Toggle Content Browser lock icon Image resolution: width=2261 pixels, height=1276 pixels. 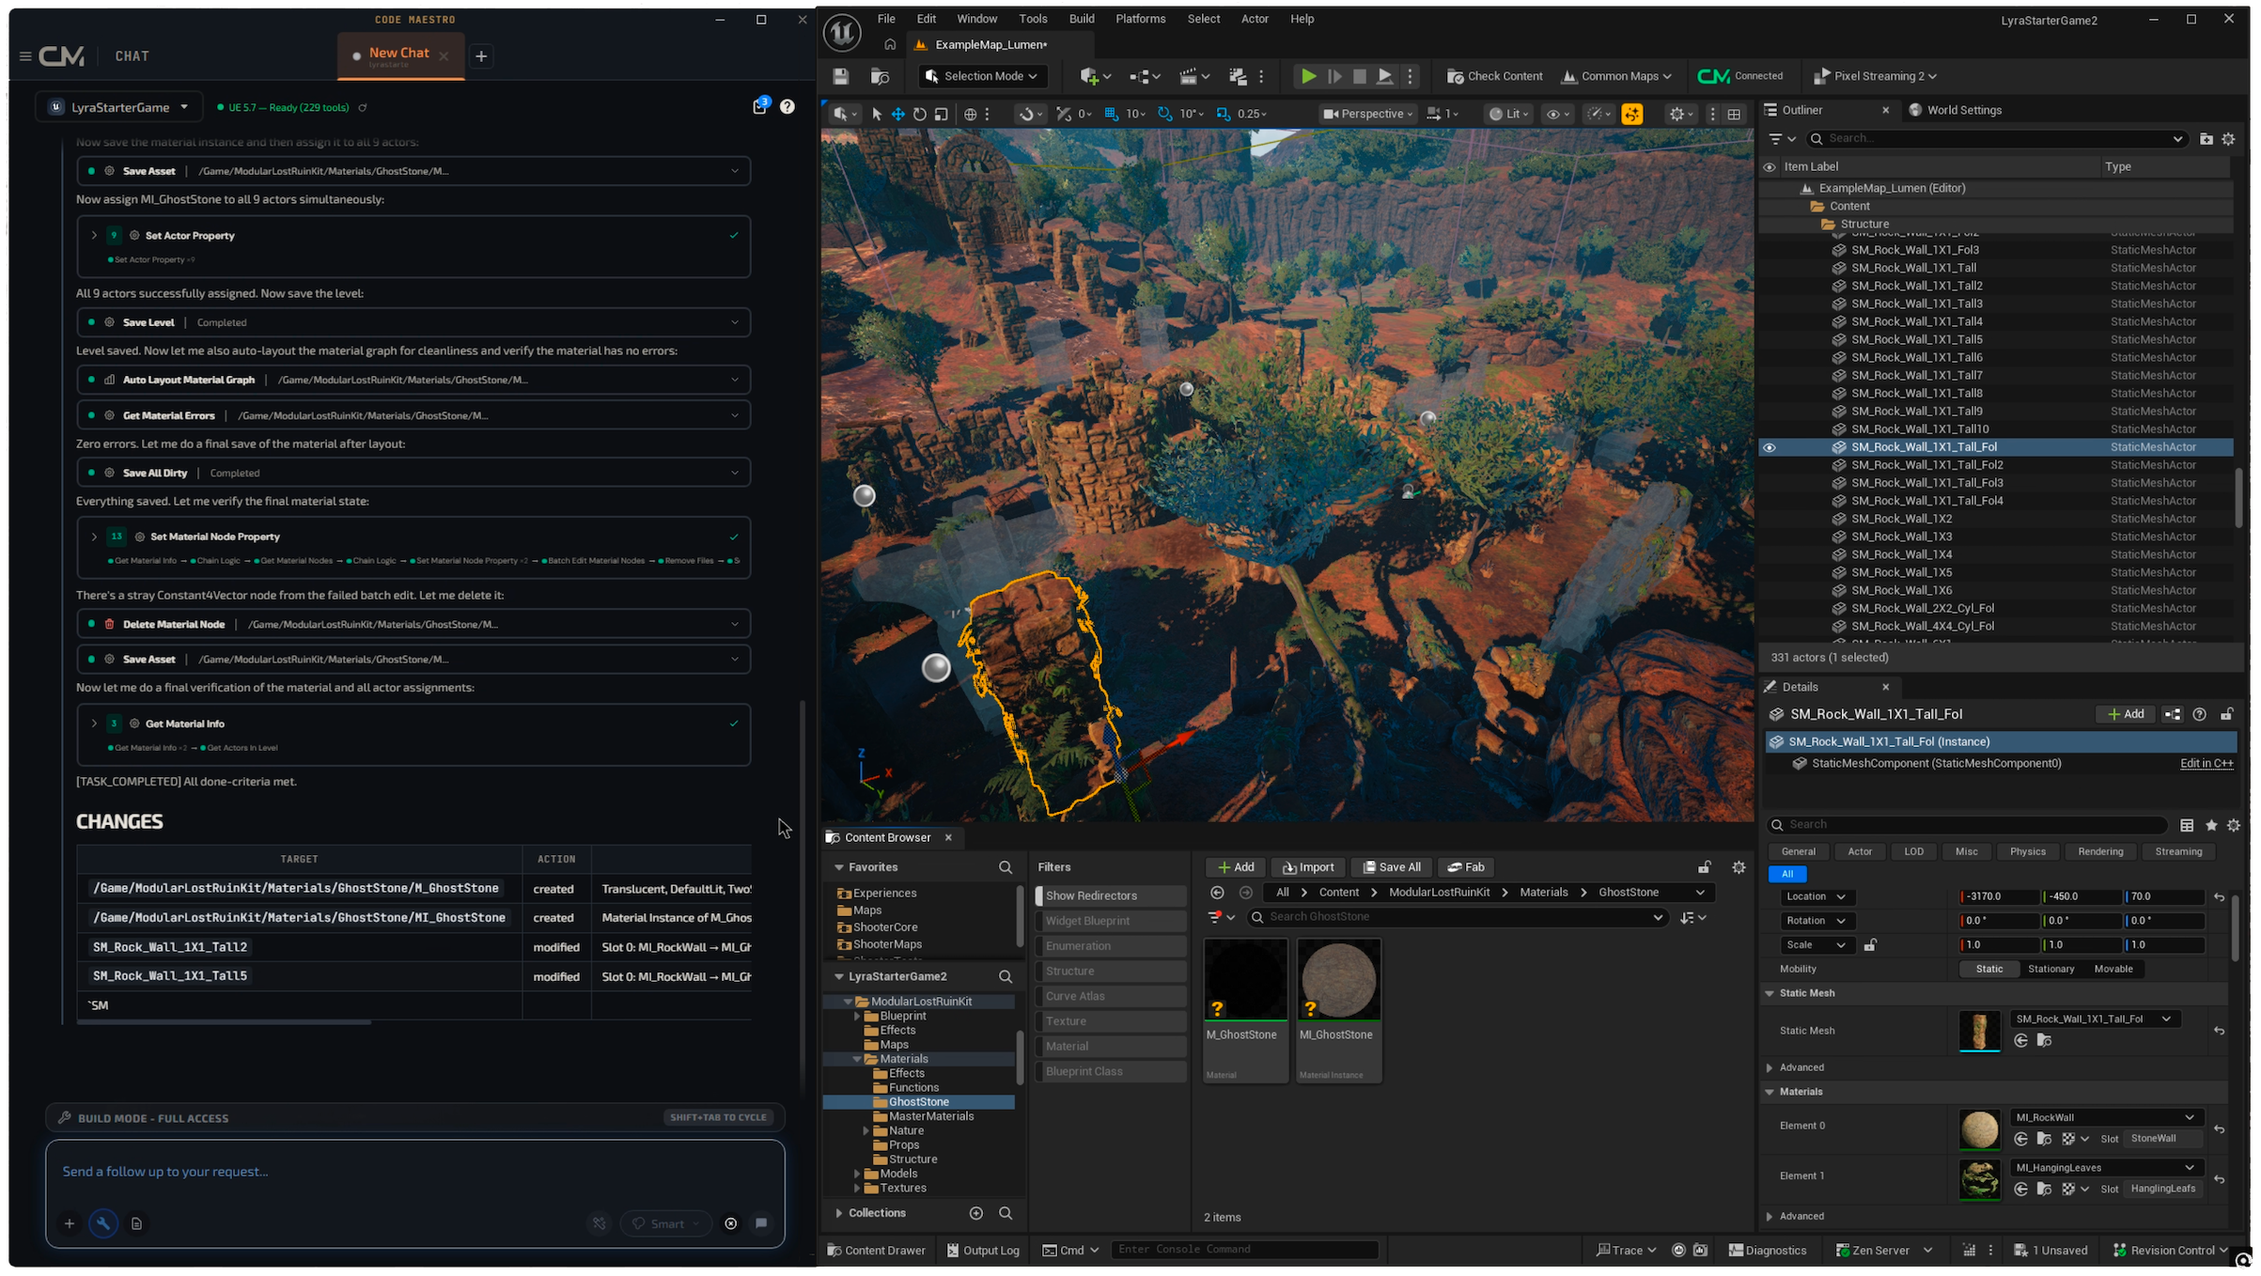coord(1704,867)
